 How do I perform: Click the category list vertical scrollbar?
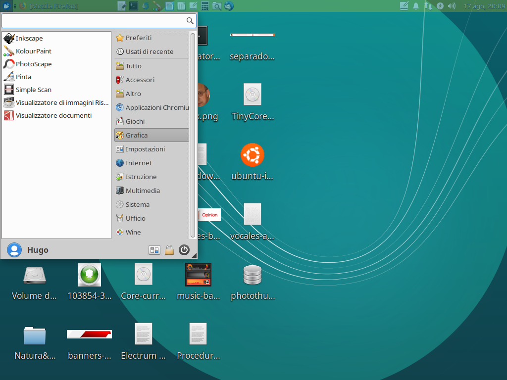point(193,136)
